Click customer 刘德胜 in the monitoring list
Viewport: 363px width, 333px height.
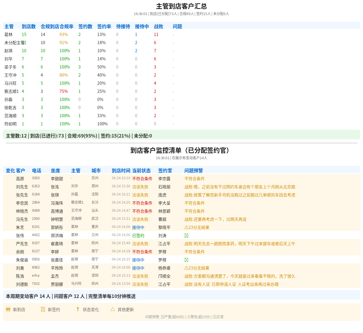tap(22, 284)
